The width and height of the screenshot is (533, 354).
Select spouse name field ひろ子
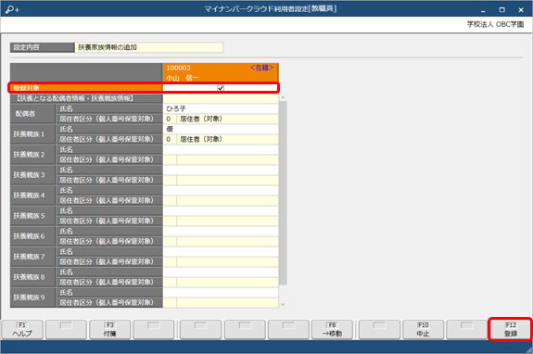pos(221,108)
